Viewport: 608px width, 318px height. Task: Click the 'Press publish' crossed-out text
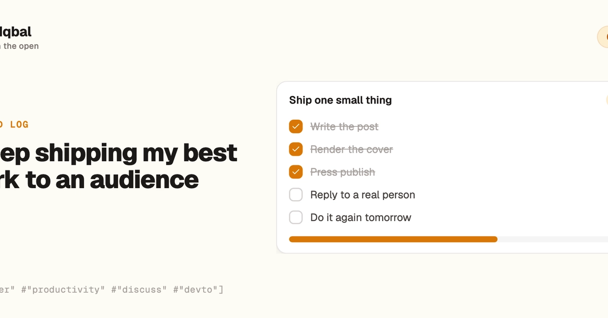coord(343,172)
